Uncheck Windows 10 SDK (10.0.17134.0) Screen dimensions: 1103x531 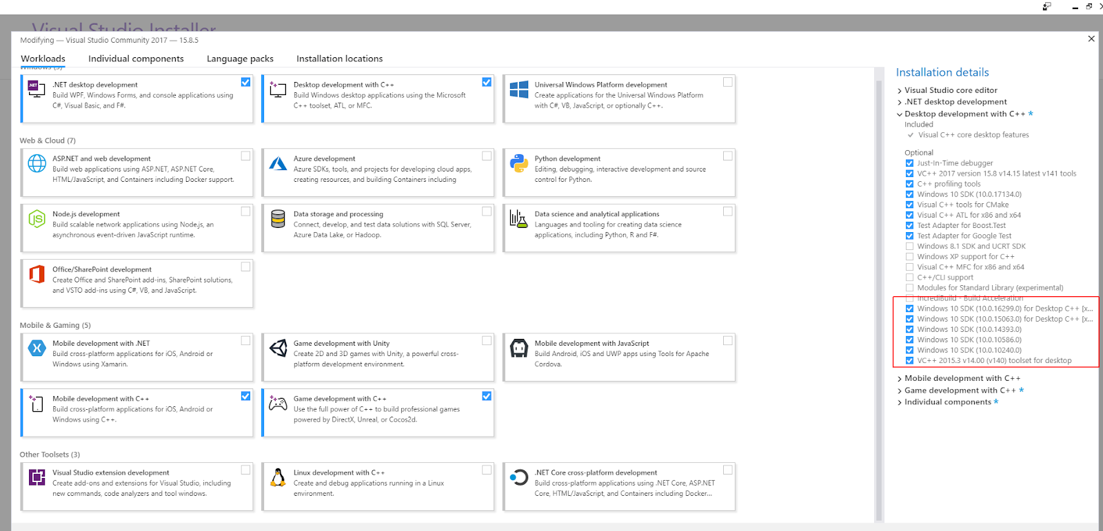[x=909, y=194]
